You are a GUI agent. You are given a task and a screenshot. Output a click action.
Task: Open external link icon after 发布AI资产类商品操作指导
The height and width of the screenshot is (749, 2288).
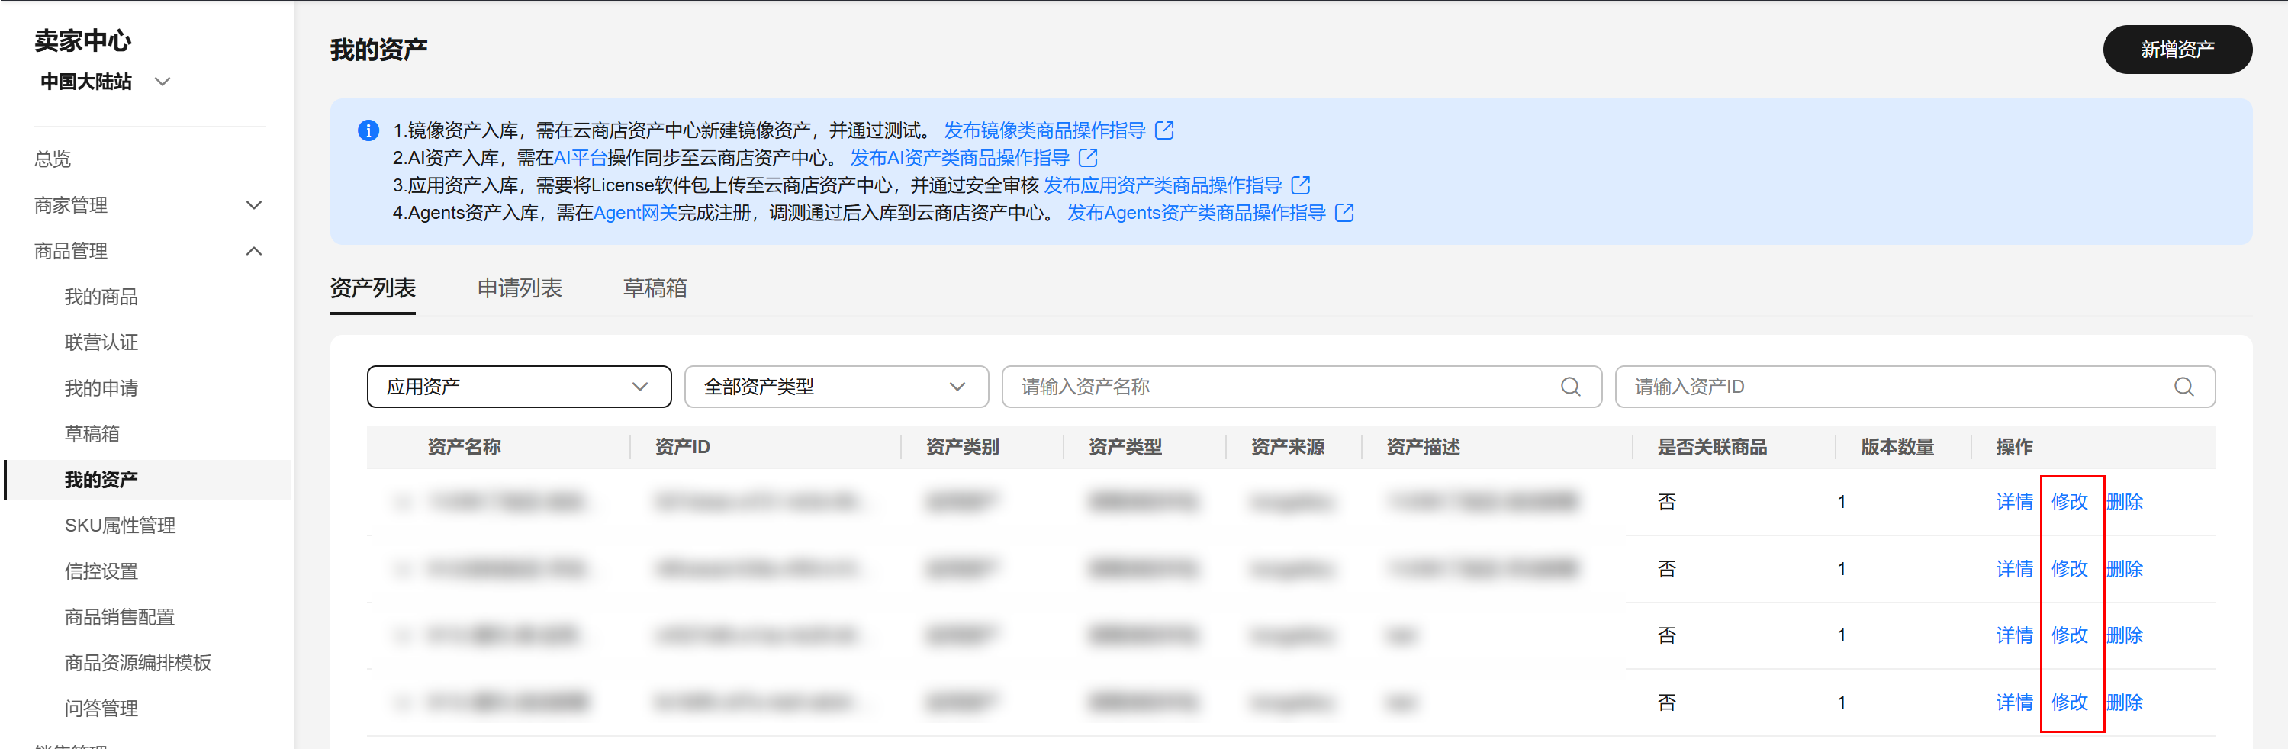click(1087, 158)
